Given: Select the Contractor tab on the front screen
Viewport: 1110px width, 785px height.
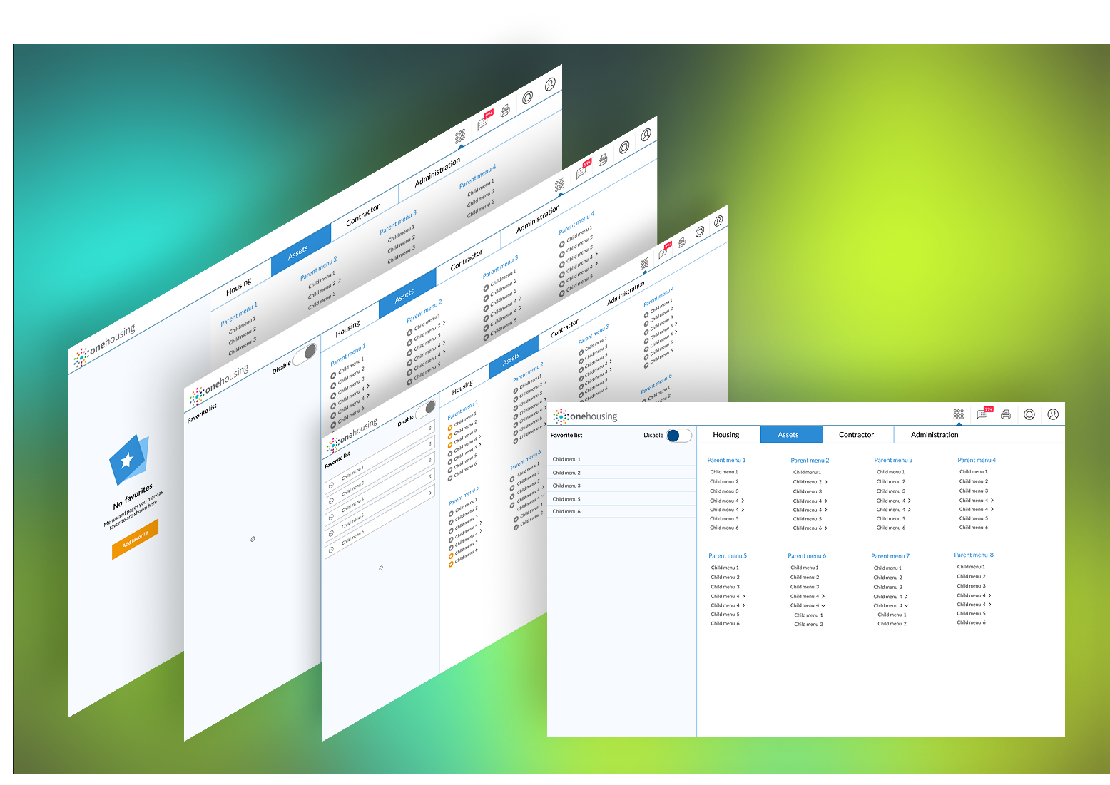Looking at the screenshot, I should [856, 435].
